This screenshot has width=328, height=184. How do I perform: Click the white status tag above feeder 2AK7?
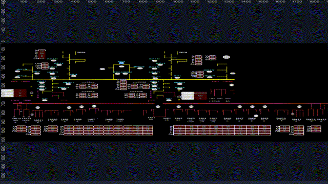tap(240, 107)
